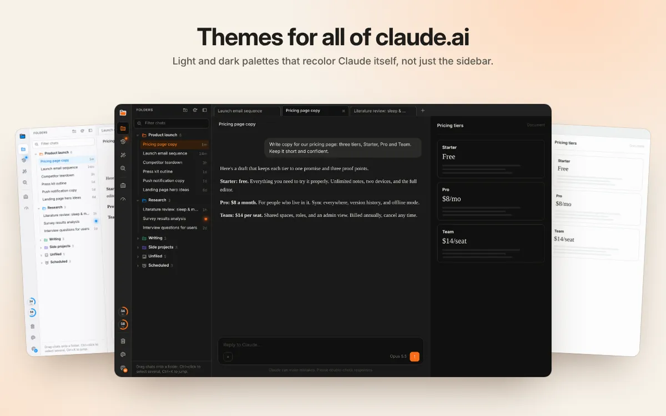This screenshot has width=666, height=416.
Task: Collapse the Product launch folder in dark window
Action: click(138, 135)
